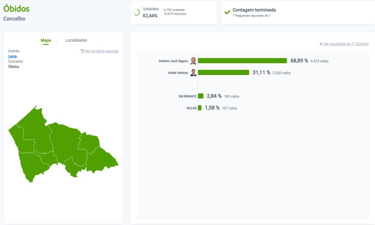Viewport: 375px width, 225px height.
Task: Click the NULOS green bar
Action: coord(200,108)
